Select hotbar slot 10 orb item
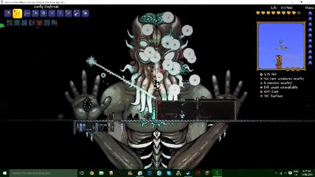The height and width of the screenshot is (177, 315). click(x=85, y=13)
